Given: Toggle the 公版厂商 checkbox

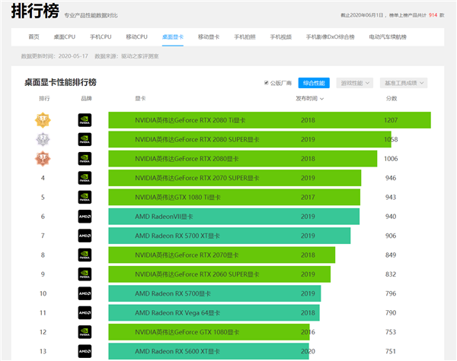Looking at the screenshot, I should 266,83.
